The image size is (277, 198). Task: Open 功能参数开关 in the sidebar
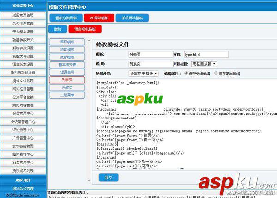[23, 40]
